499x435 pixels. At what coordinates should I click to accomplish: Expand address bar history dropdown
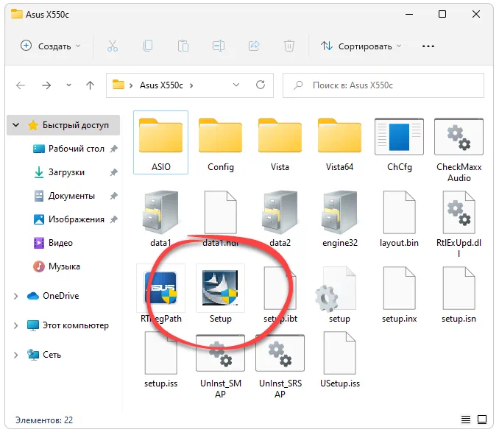[x=236, y=85]
